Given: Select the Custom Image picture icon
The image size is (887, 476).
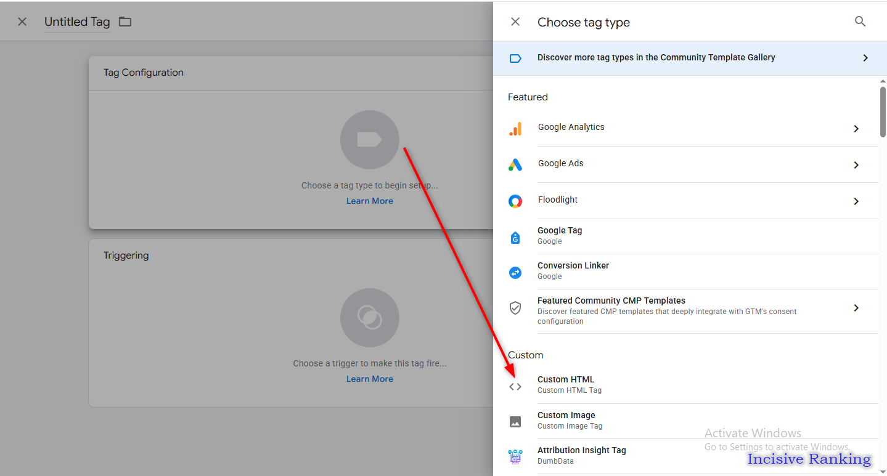Looking at the screenshot, I should pos(515,422).
